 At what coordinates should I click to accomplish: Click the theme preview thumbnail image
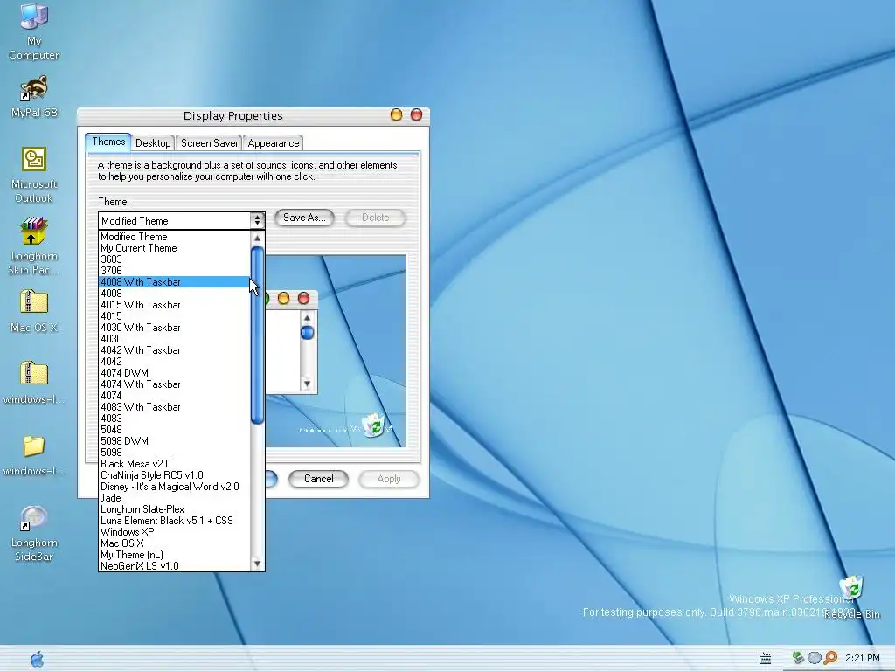[x=336, y=351]
